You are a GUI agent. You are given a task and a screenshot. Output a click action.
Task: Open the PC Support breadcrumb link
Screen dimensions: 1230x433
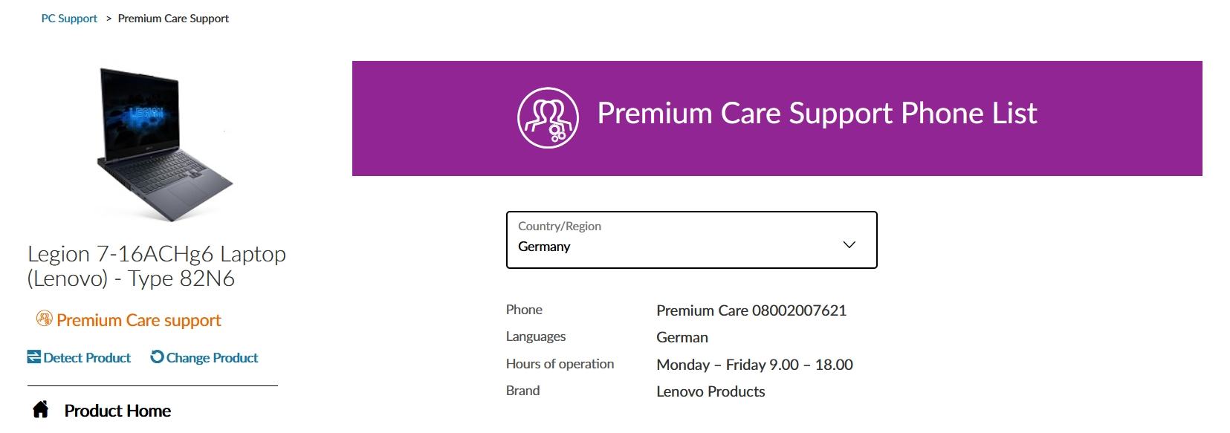(x=69, y=19)
